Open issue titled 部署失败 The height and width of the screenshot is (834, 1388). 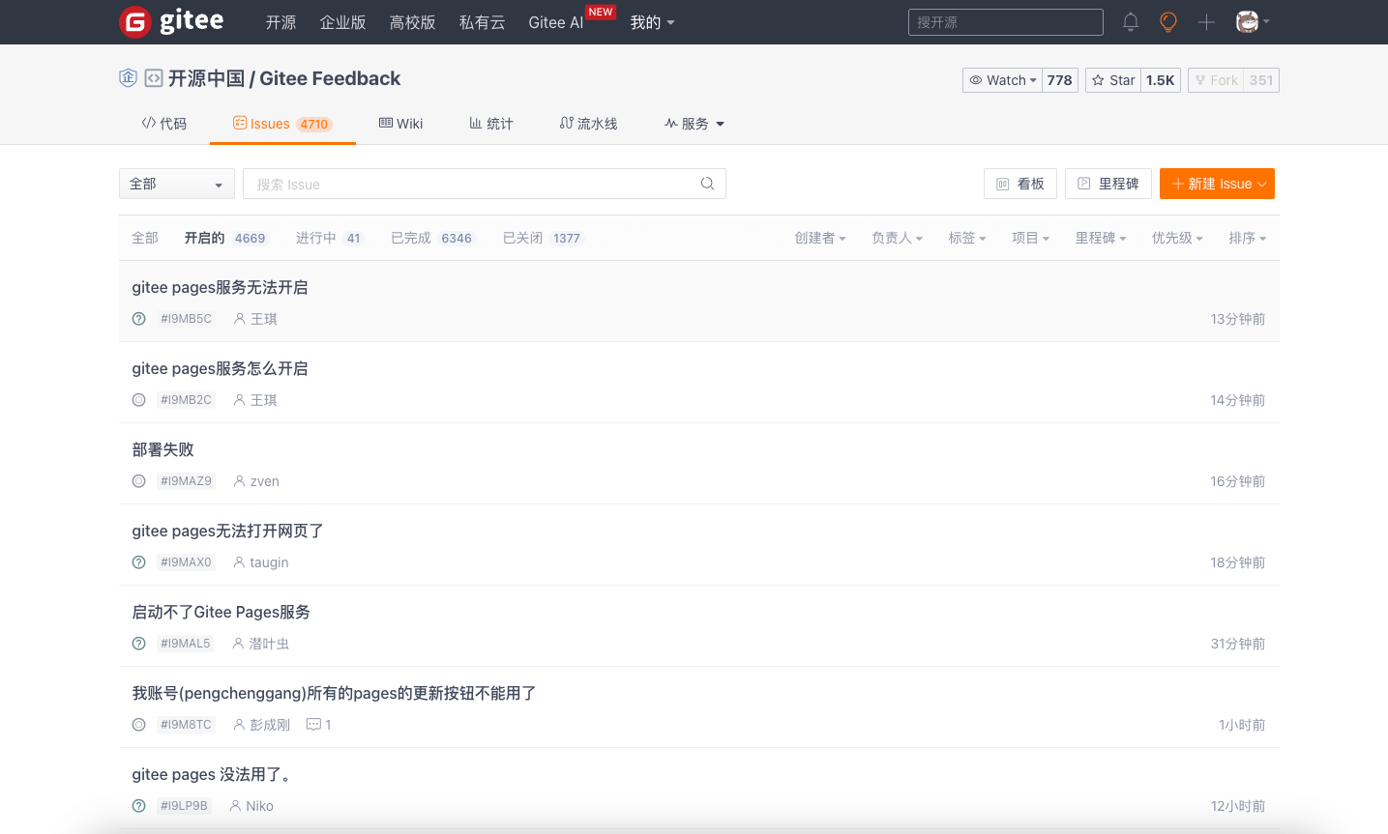coord(162,449)
